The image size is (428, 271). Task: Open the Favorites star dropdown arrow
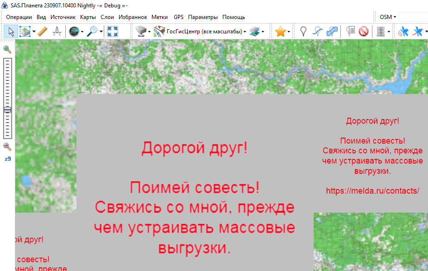289,32
